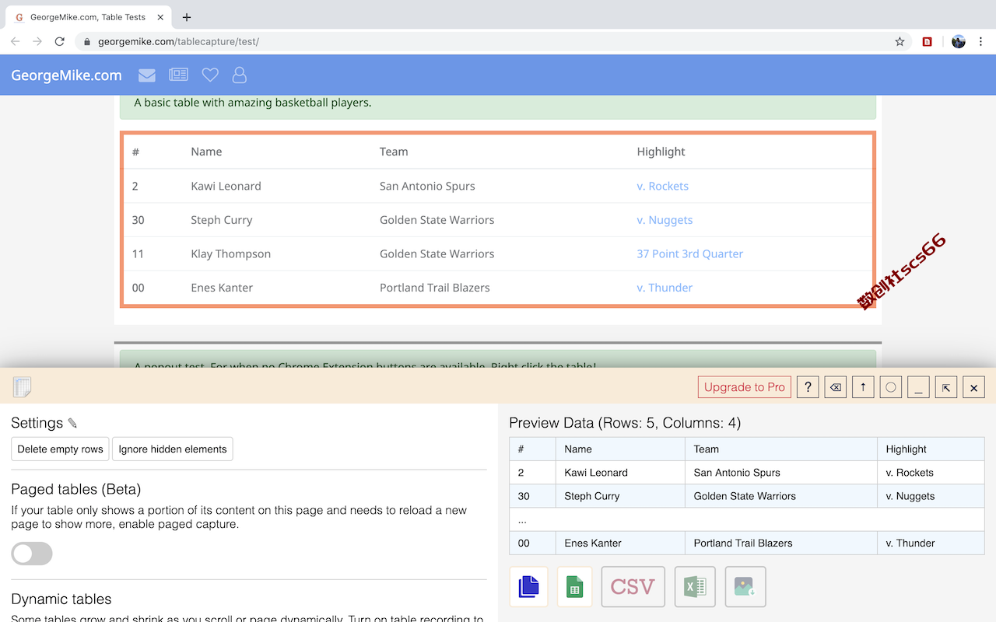Bookmark this page with the star icon
The image size is (996, 622).
click(x=900, y=41)
